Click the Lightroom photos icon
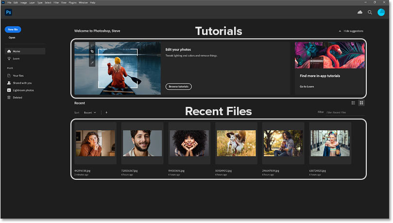Viewport: 393px width, 223px height. (9, 90)
